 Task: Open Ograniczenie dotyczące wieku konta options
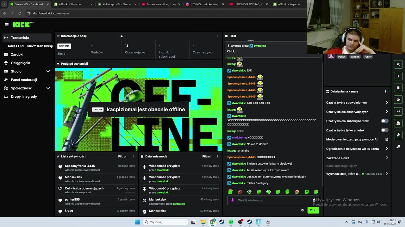(x=357, y=149)
